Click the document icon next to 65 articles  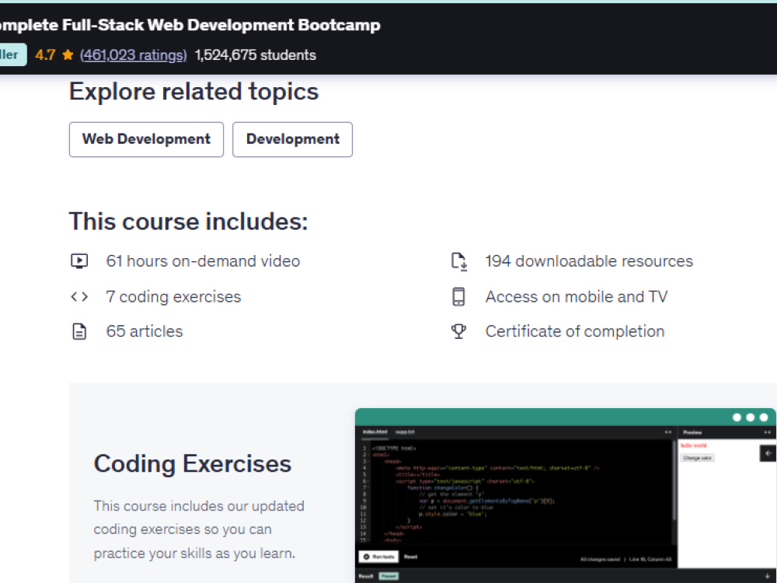click(x=79, y=331)
